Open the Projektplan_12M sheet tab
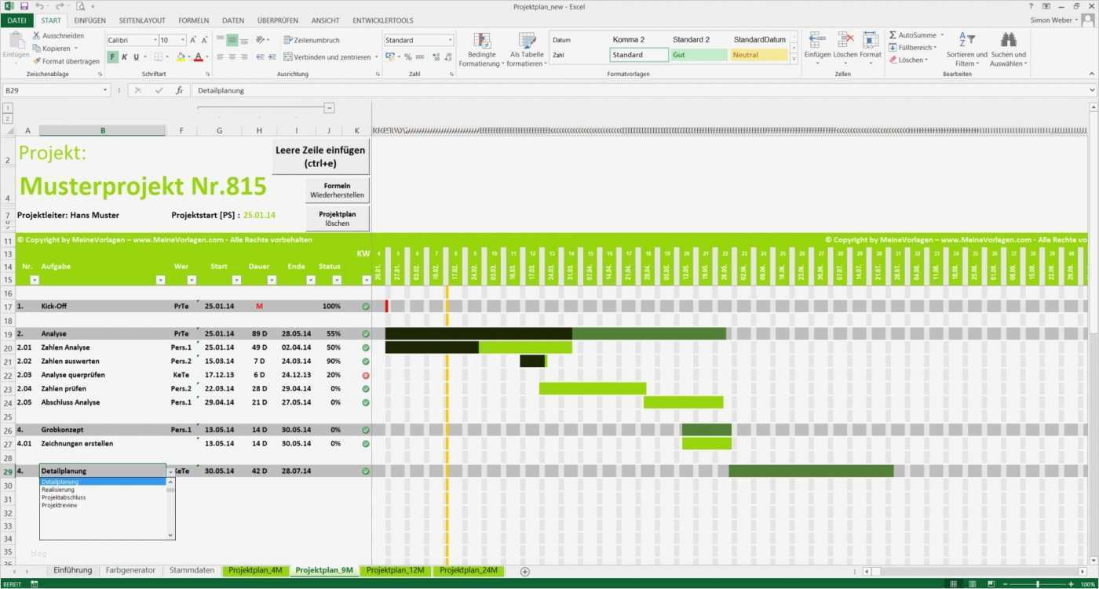The height and width of the screenshot is (589, 1099). [x=396, y=571]
